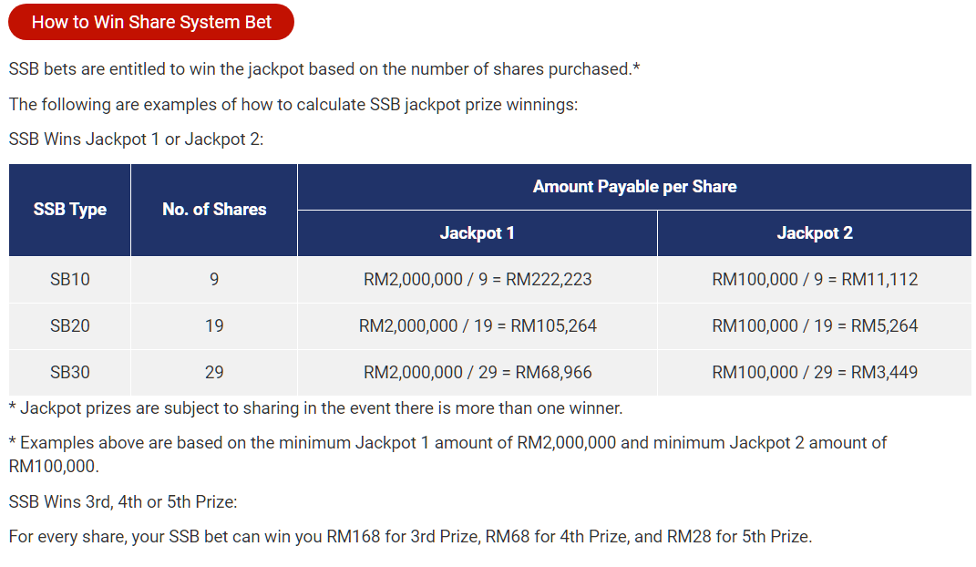
Task: Select the 9 shares cell
Action: (x=214, y=280)
